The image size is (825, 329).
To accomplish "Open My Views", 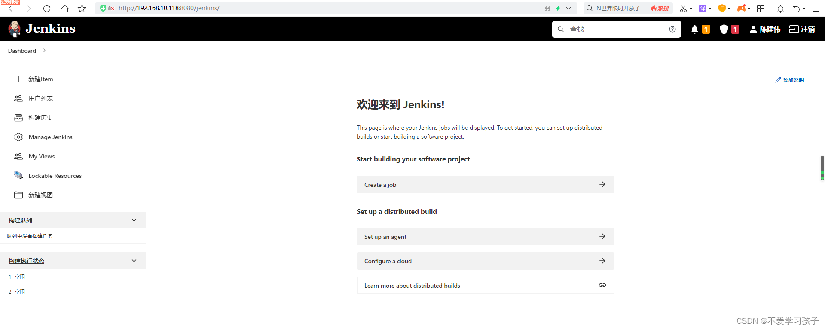I will (x=42, y=156).
